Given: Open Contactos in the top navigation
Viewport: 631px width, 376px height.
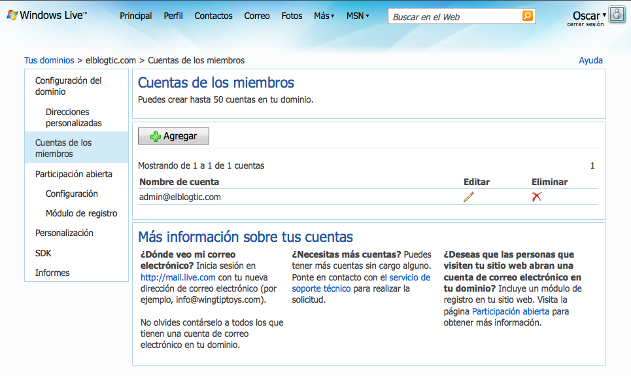Looking at the screenshot, I should click(213, 16).
